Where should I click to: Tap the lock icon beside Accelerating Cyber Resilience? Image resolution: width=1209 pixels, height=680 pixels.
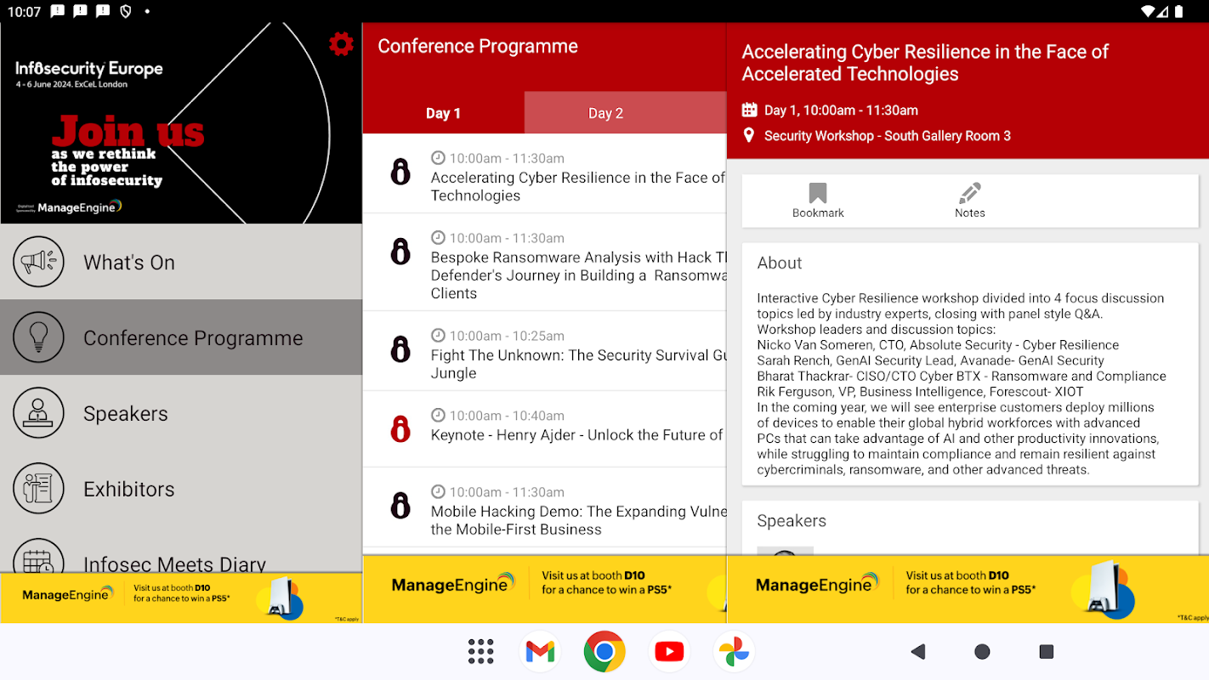click(x=400, y=172)
